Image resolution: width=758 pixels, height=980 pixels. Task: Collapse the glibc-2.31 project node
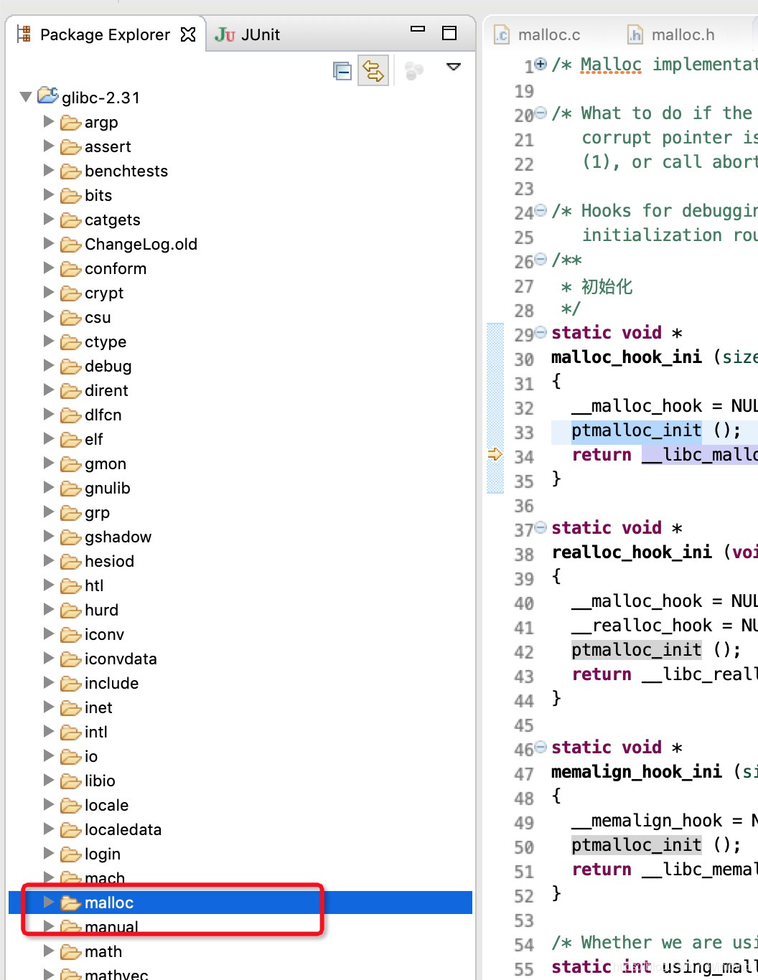(x=26, y=96)
